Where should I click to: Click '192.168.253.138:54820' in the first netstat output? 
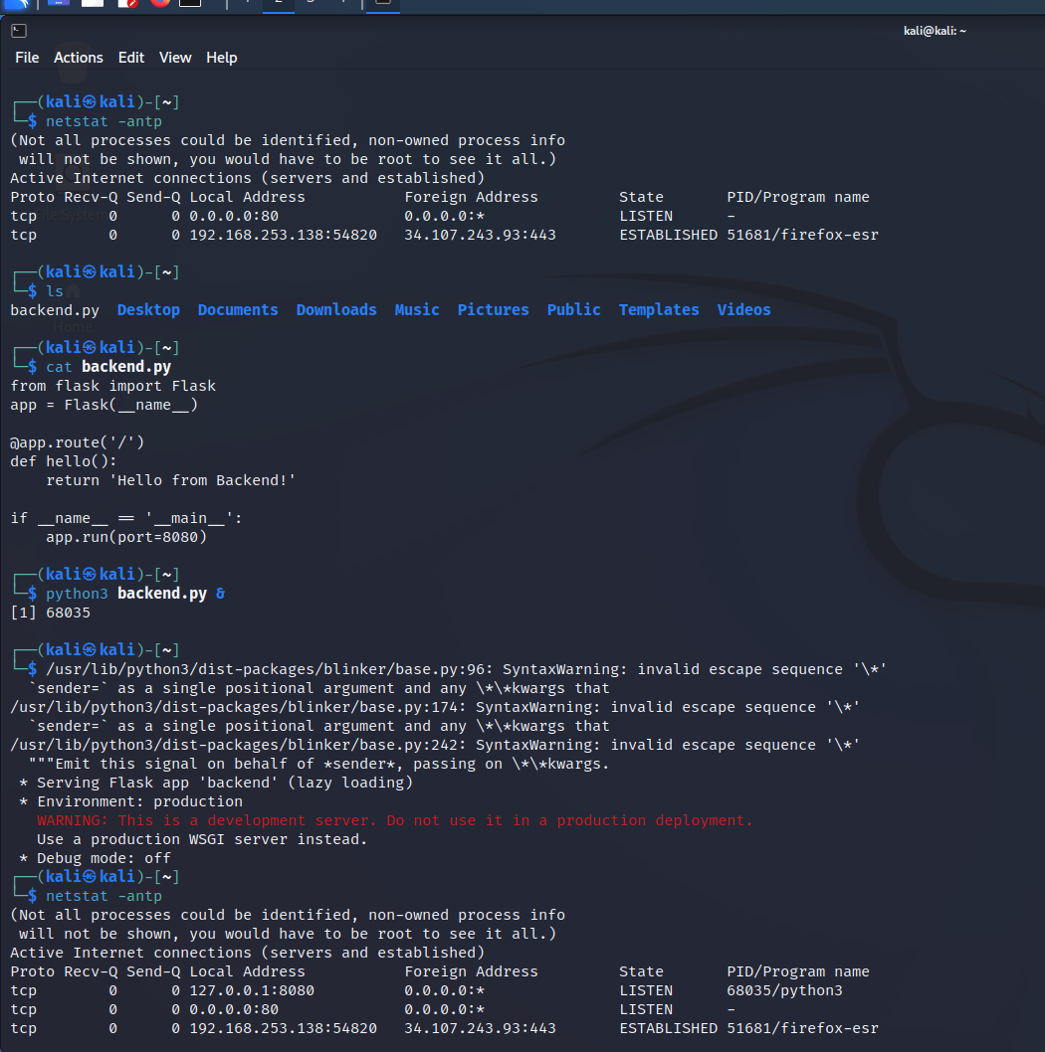pyautogui.click(x=284, y=235)
